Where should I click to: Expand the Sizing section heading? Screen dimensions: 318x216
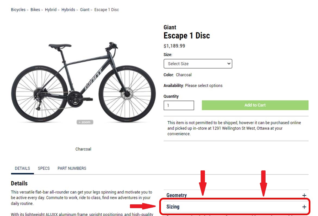click(x=173, y=207)
